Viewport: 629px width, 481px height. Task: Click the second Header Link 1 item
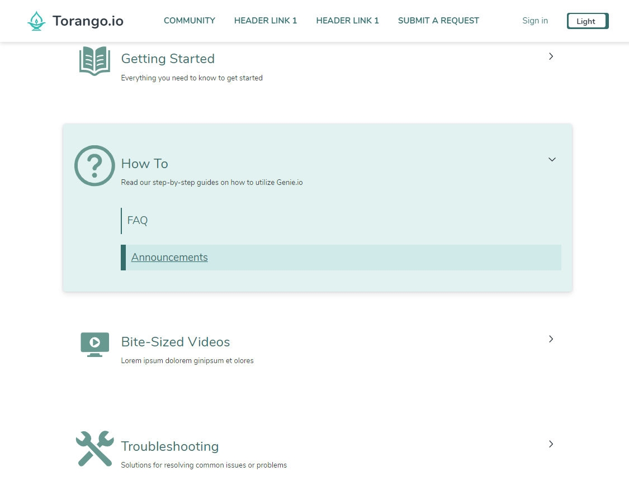347,21
